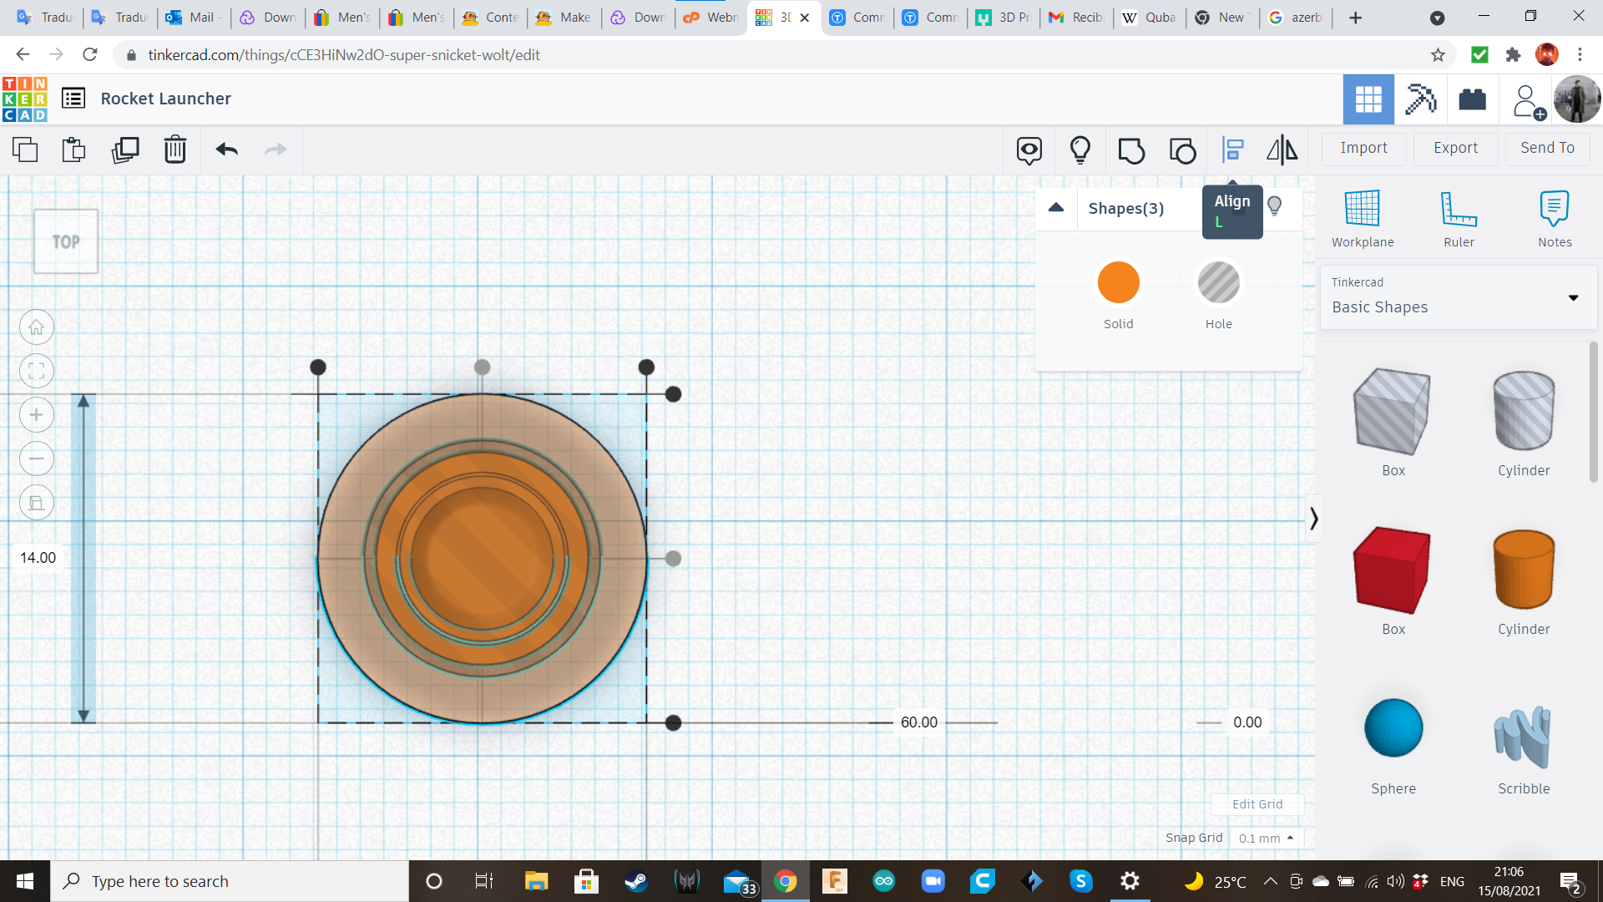Open the Snap Grid 0.1 mm dropdown
The image size is (1603, 902).
coord(1266,838)
